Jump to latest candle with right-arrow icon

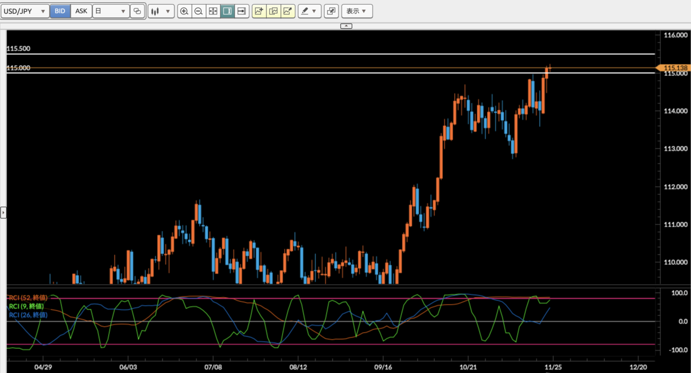click(241, 10)
